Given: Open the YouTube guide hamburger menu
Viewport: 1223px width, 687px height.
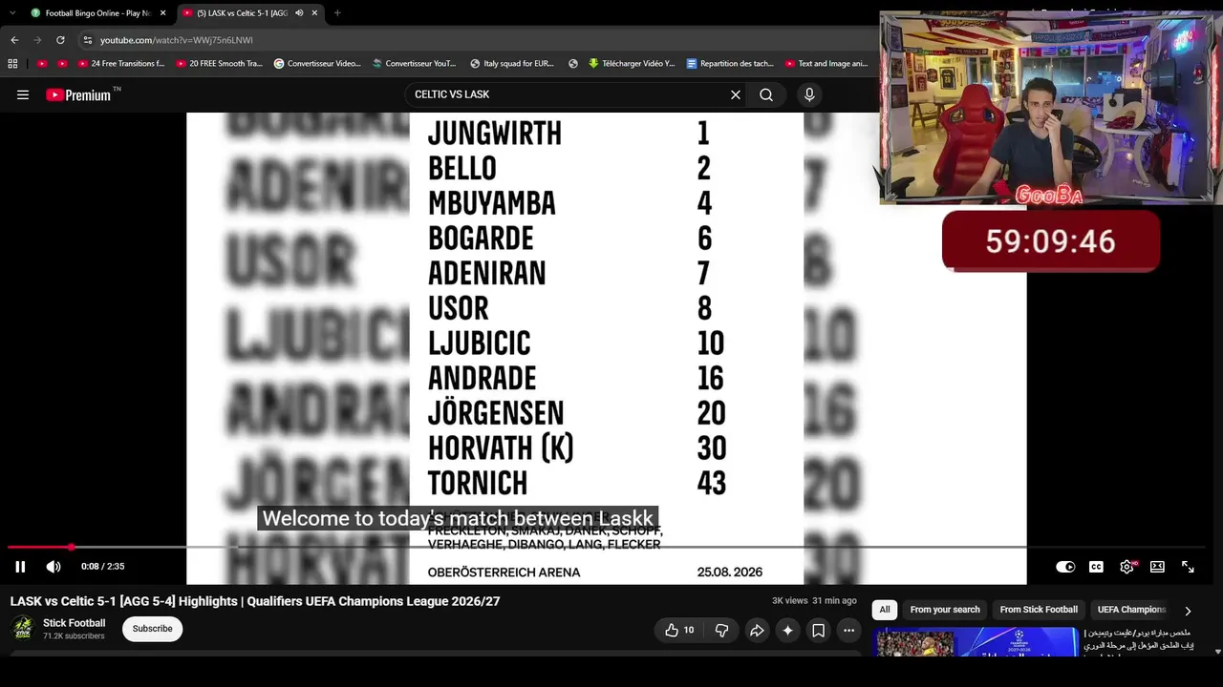Looking at the screenshot, I should [x=23, y=94].
